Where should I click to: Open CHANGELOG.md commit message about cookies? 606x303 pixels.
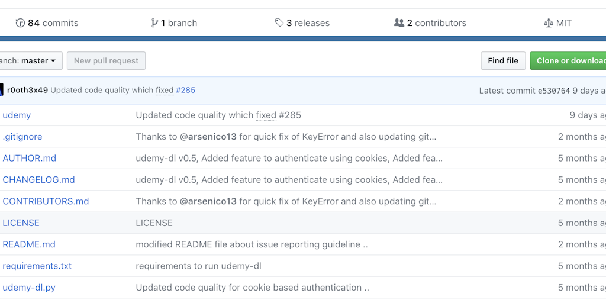click(x=289, y=180)
